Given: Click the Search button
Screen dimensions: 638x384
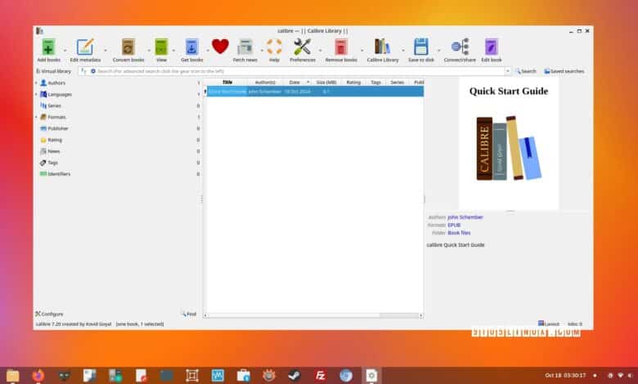Looking at the screenshot, I should click(526, 71).
